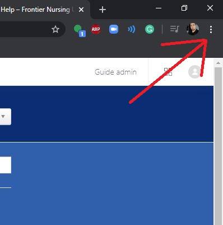Open the Grammarly extension
The width and height of the screenshot is (223, 225).
pyautogui.click(x=150, y=29)
